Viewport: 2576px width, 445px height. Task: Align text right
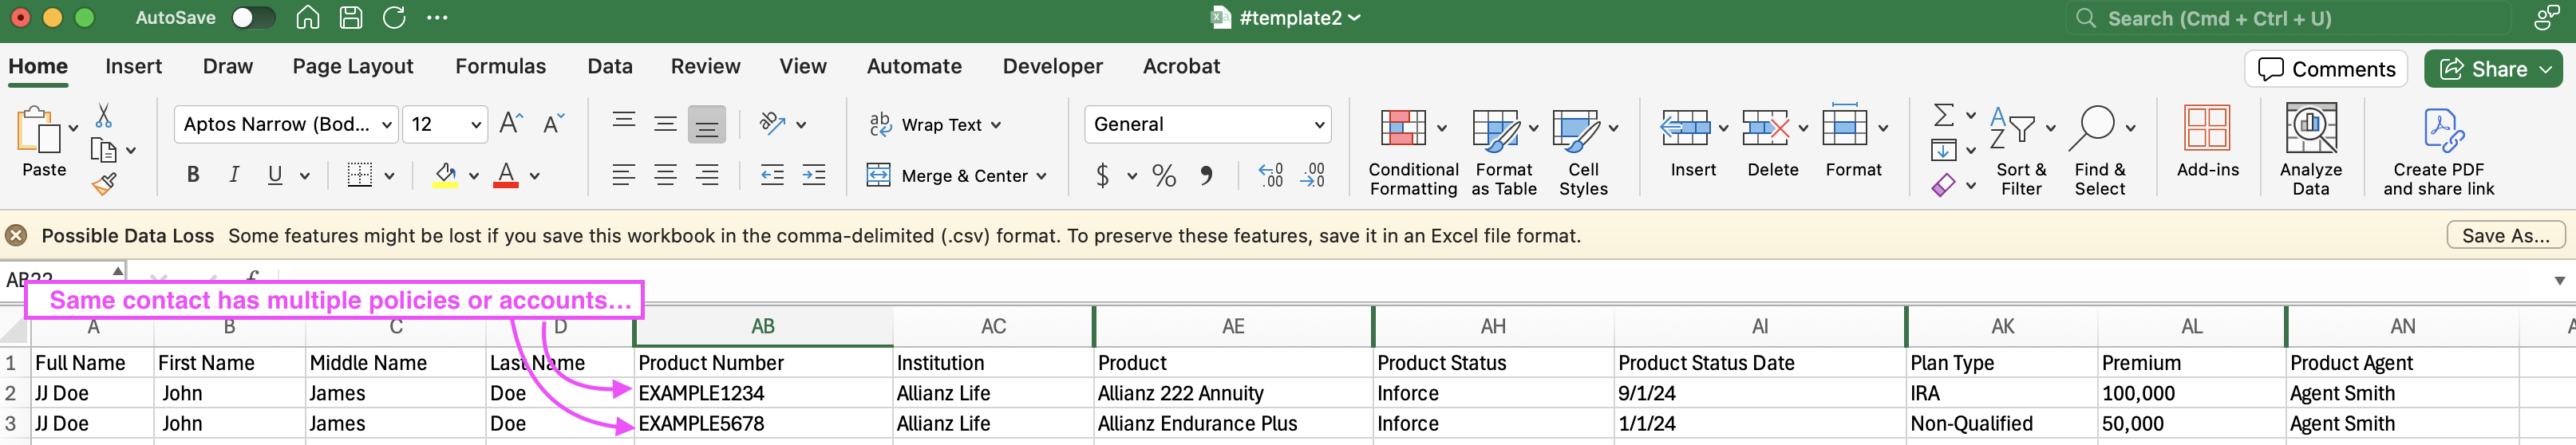pyautogui.click(x=706, y=175)
